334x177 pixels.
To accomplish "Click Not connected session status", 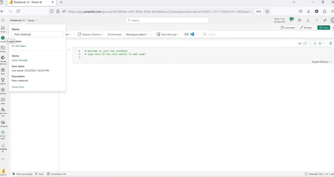I will point(23,174).
